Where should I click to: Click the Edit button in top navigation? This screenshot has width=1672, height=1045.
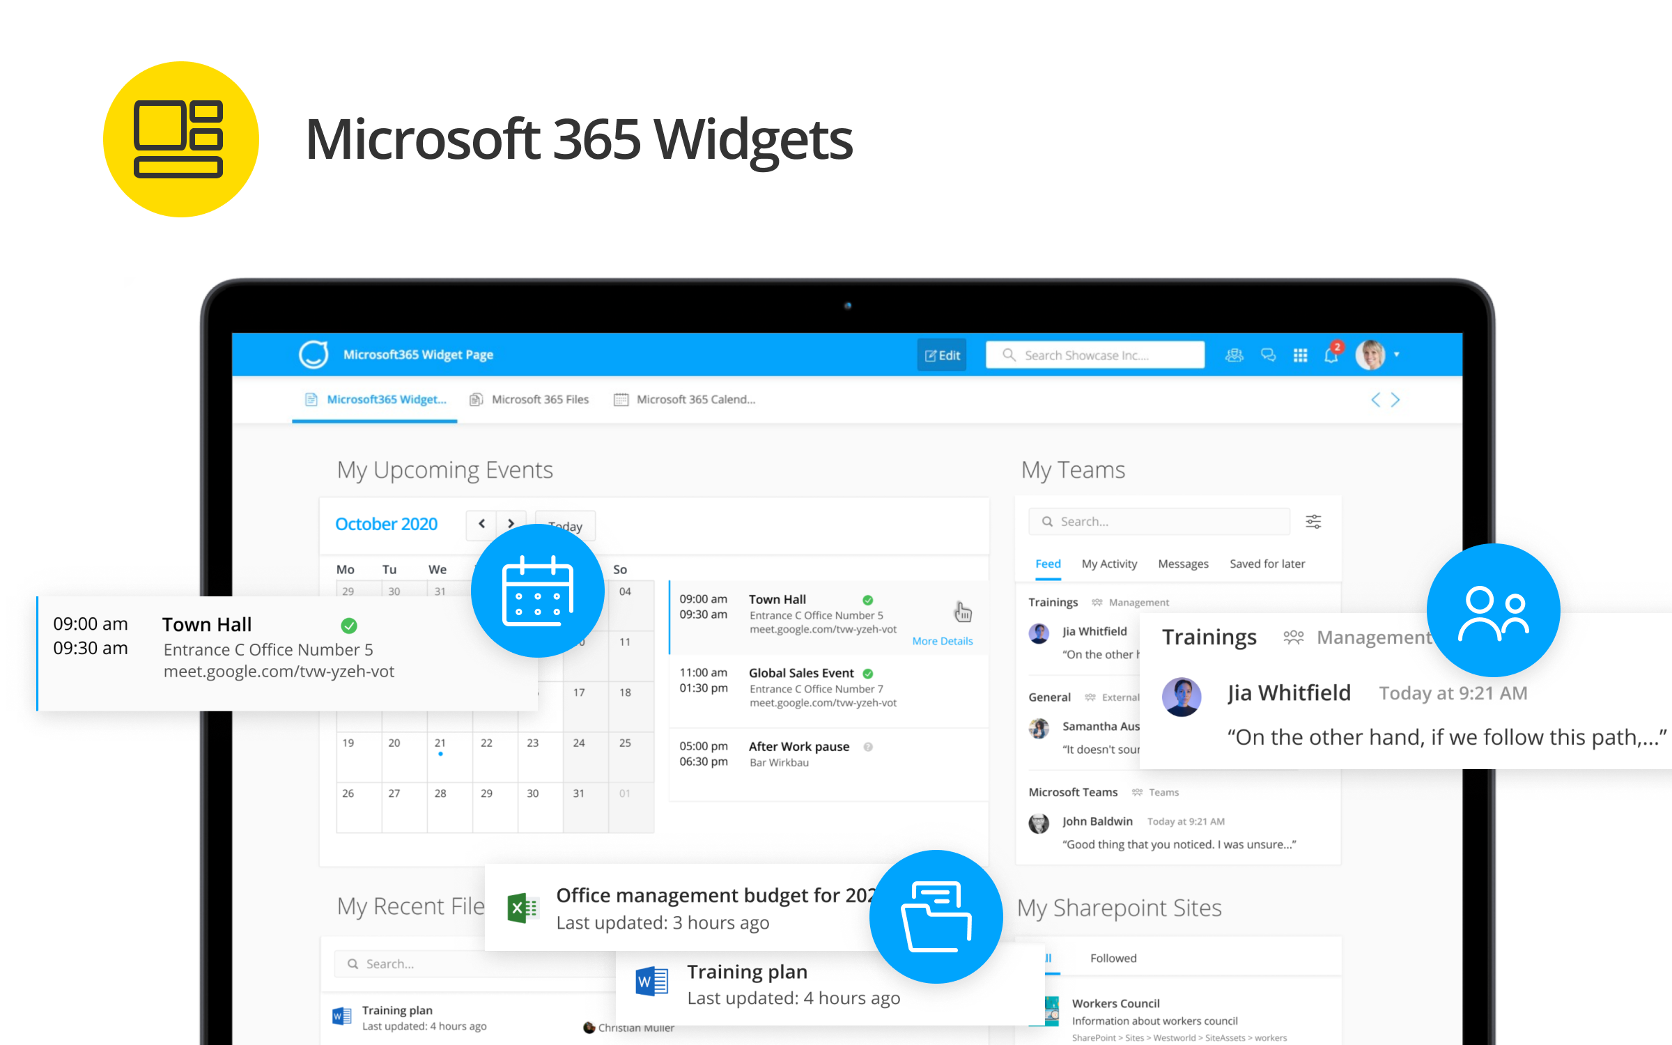949,355
